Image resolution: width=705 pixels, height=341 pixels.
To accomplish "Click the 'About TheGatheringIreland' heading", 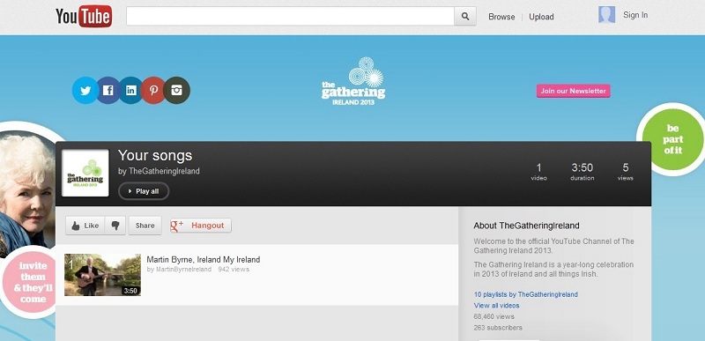I will coord(526,226).
